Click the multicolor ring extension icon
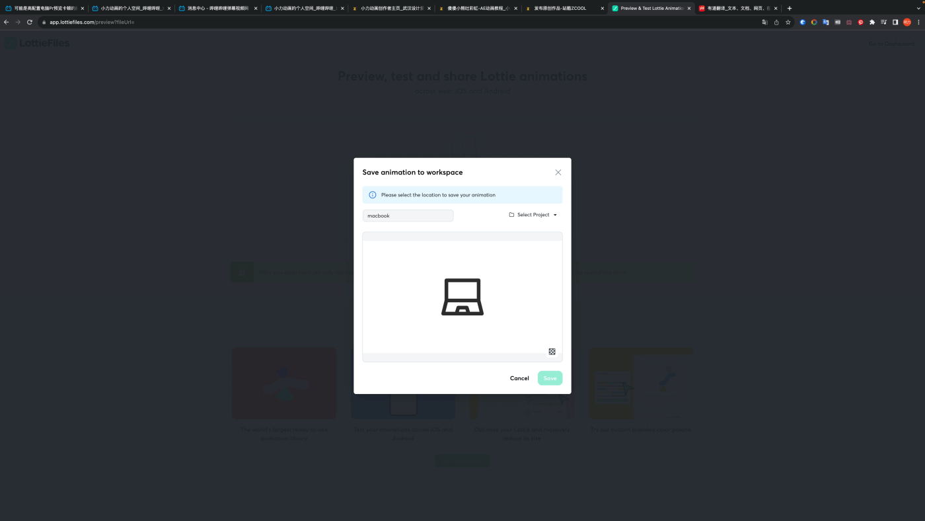The height and width of the screenshot is (521, 925). [814, 22]
